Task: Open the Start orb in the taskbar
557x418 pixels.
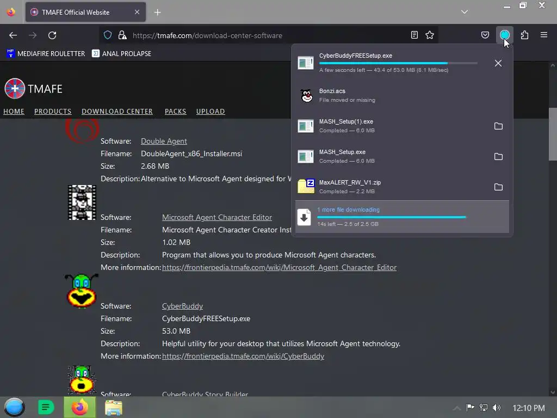Action: tap(14, 407)
